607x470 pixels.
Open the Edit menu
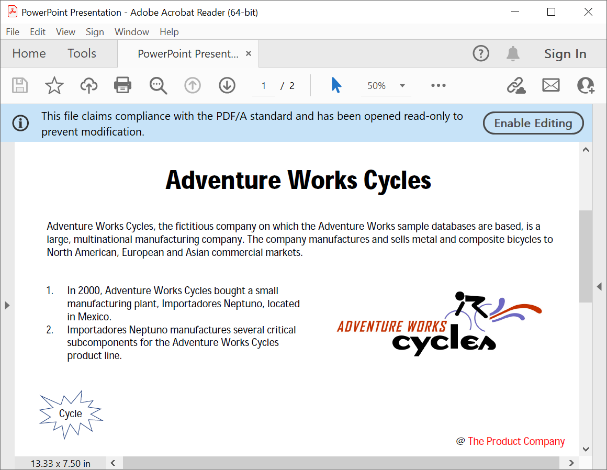38,32
